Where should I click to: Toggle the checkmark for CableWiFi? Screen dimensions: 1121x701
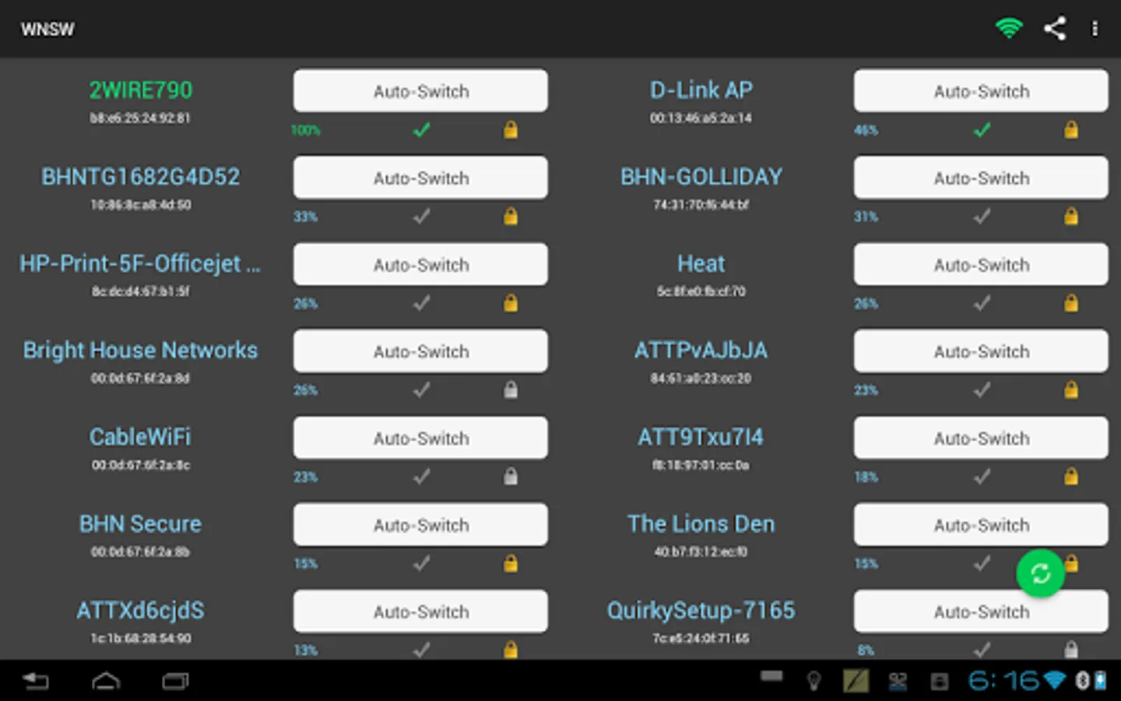[x=421, y=476]
